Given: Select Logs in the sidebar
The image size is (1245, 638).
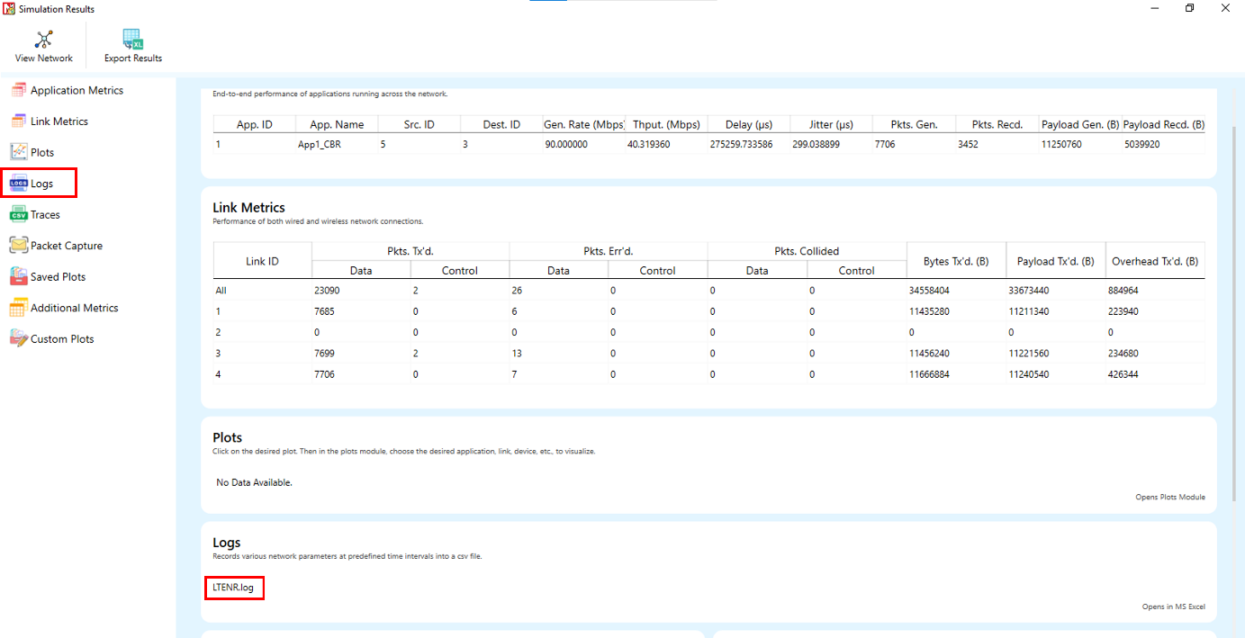Looking at the screenshot, I should (x=41, y=184).
